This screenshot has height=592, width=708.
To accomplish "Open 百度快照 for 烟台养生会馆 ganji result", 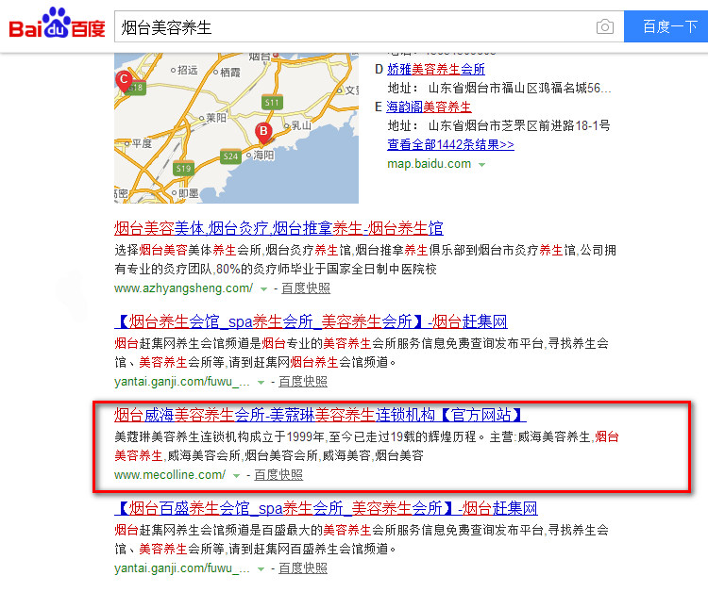I will (x=303, y=382).
